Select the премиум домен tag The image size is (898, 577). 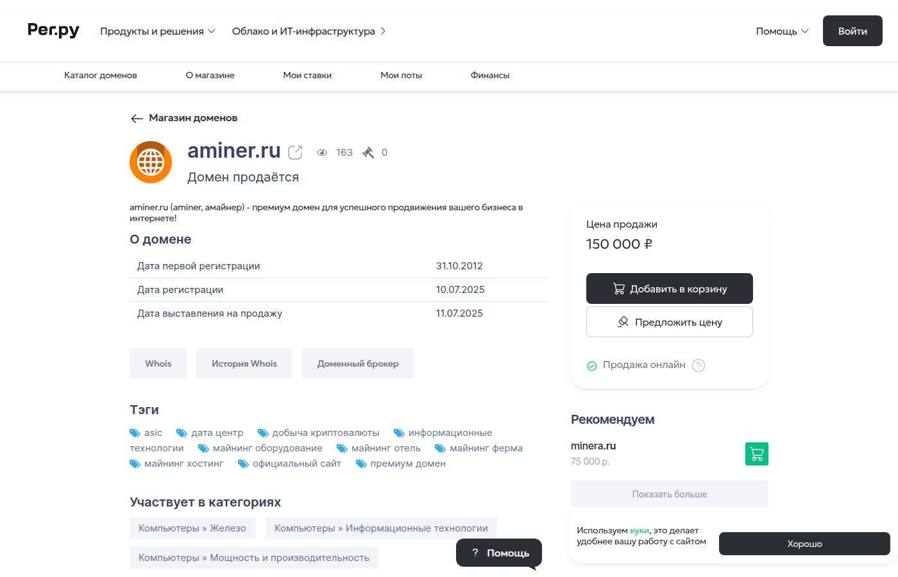click(x=400, y=464)
